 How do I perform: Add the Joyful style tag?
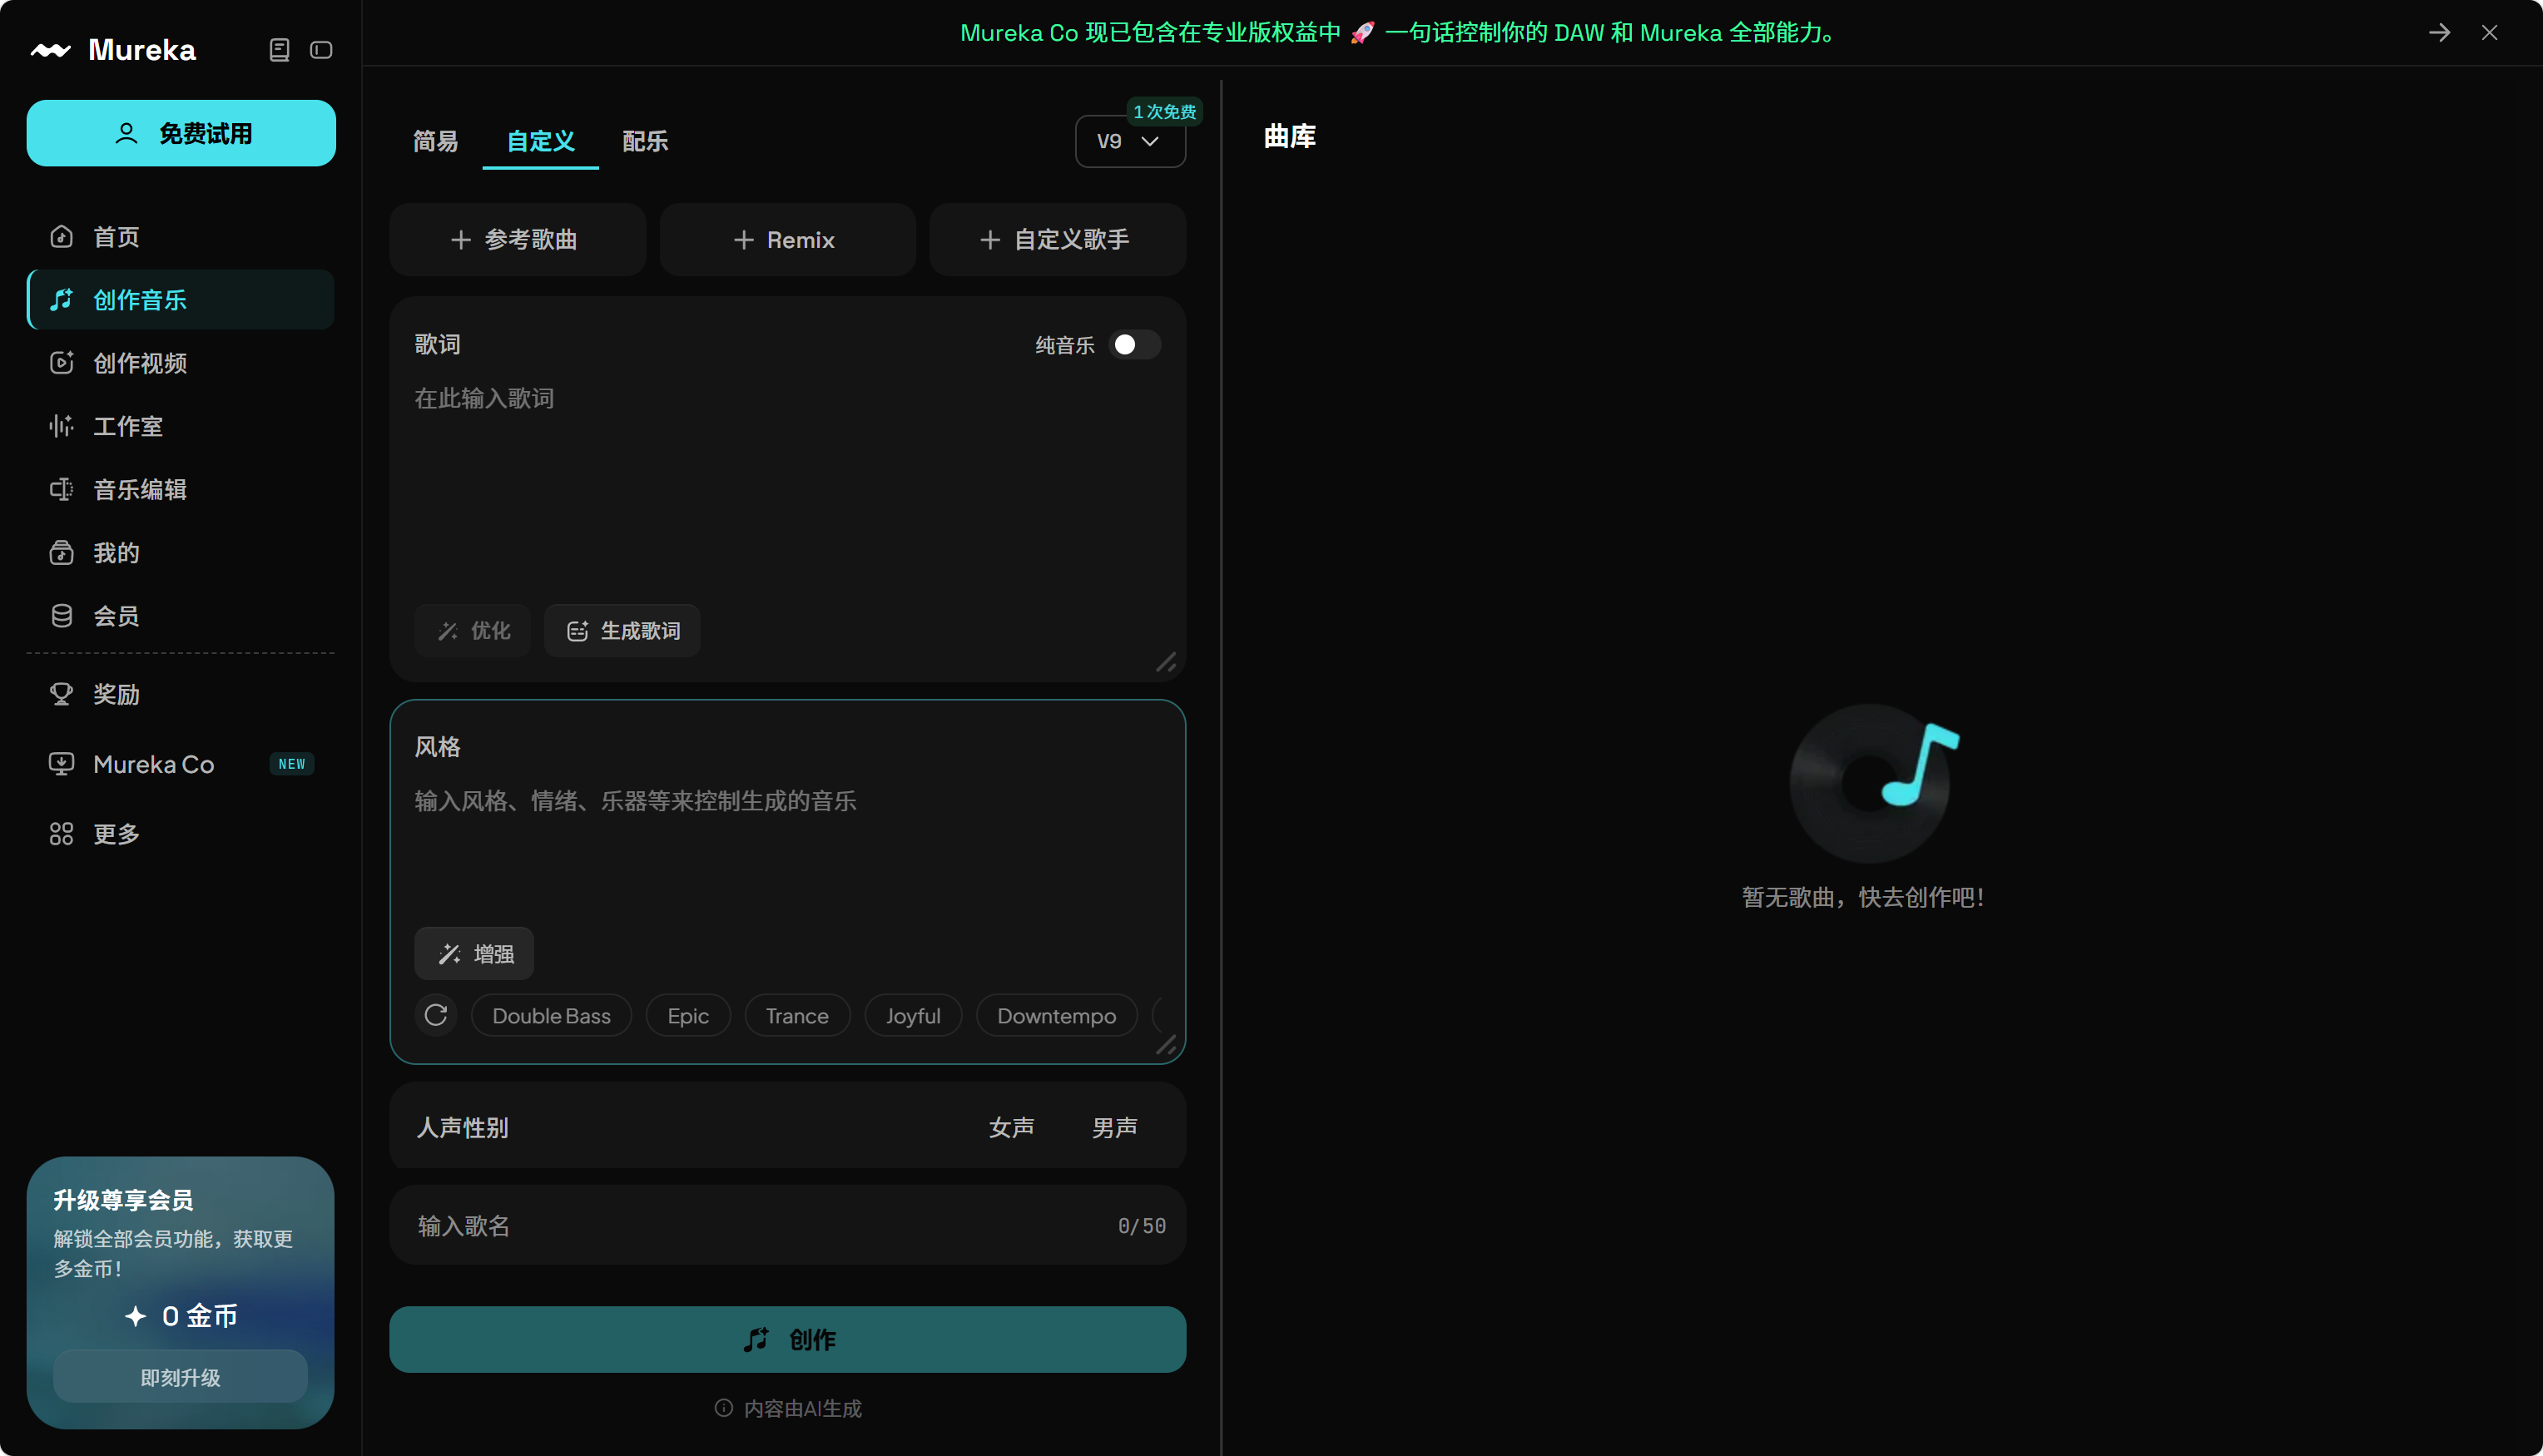coord(913,1016)
